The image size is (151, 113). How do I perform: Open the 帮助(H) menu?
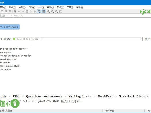click(x=80, y=7)
